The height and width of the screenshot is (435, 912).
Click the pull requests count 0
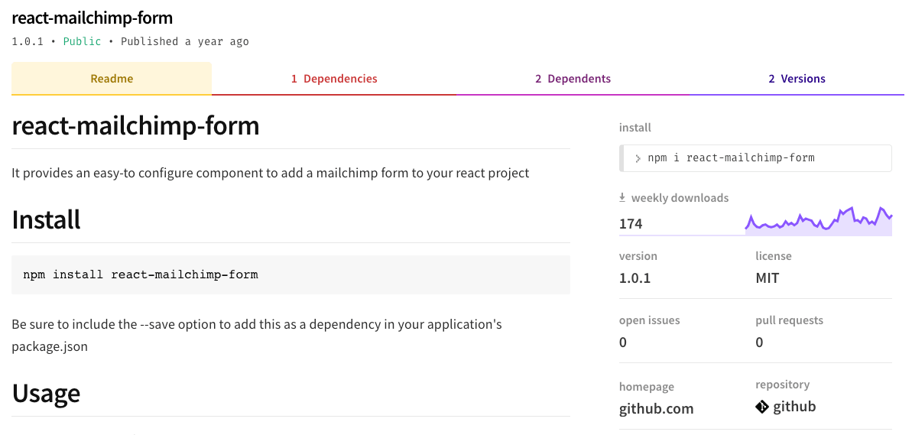pos(759,342)
